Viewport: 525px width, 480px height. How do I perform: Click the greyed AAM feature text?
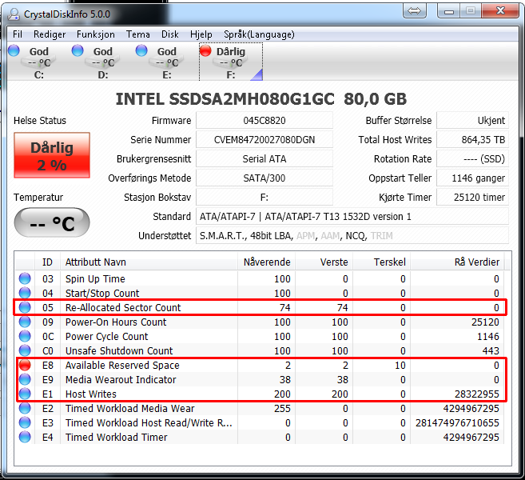click(330, 236)
